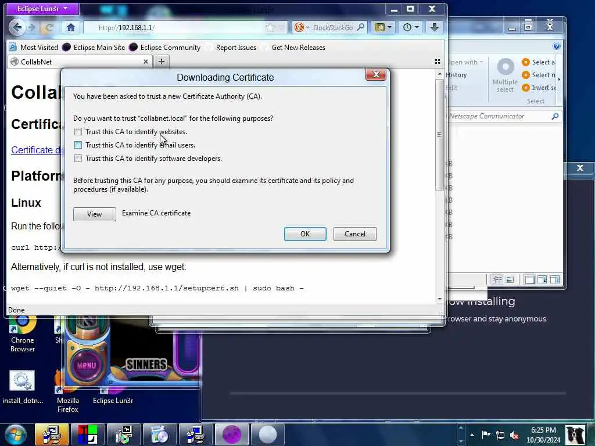595x446 pixels.
Task: Switch Explorer to details view icon
Action: pyautogui.click(x=497, y=279)
